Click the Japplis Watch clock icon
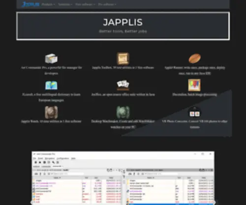The image size is (246, 205). [x=51, y=112]
